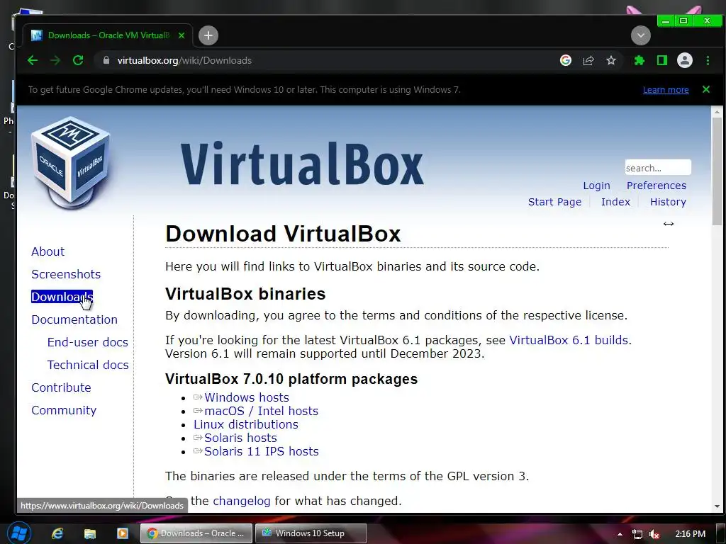Open the Preferences link

656,186
